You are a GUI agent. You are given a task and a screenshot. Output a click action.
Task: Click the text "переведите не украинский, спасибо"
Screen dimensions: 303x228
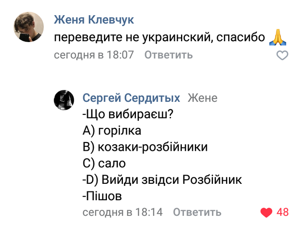[x=159, y=38]
